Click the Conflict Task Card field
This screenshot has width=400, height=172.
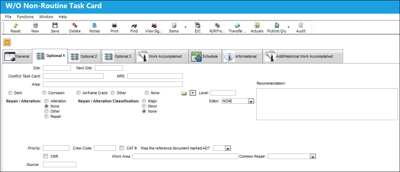click(x=73, y=76)
